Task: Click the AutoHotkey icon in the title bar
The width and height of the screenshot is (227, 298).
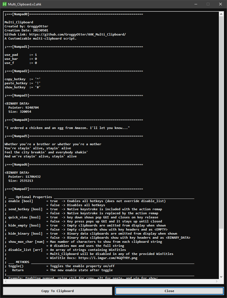Action: 5,4
